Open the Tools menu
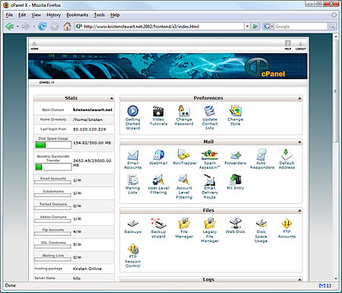This screenshot has width=342, height=293. (x=100, y=15)
